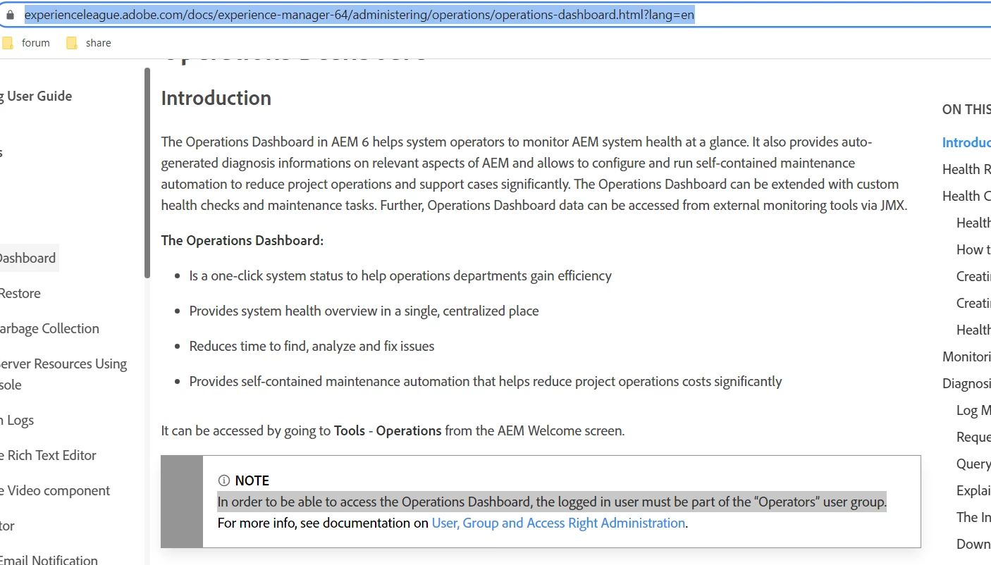Click the ON THIS heading at right
Image resolution: width=991 pixels, height=565 pixels.
[966, 109]
